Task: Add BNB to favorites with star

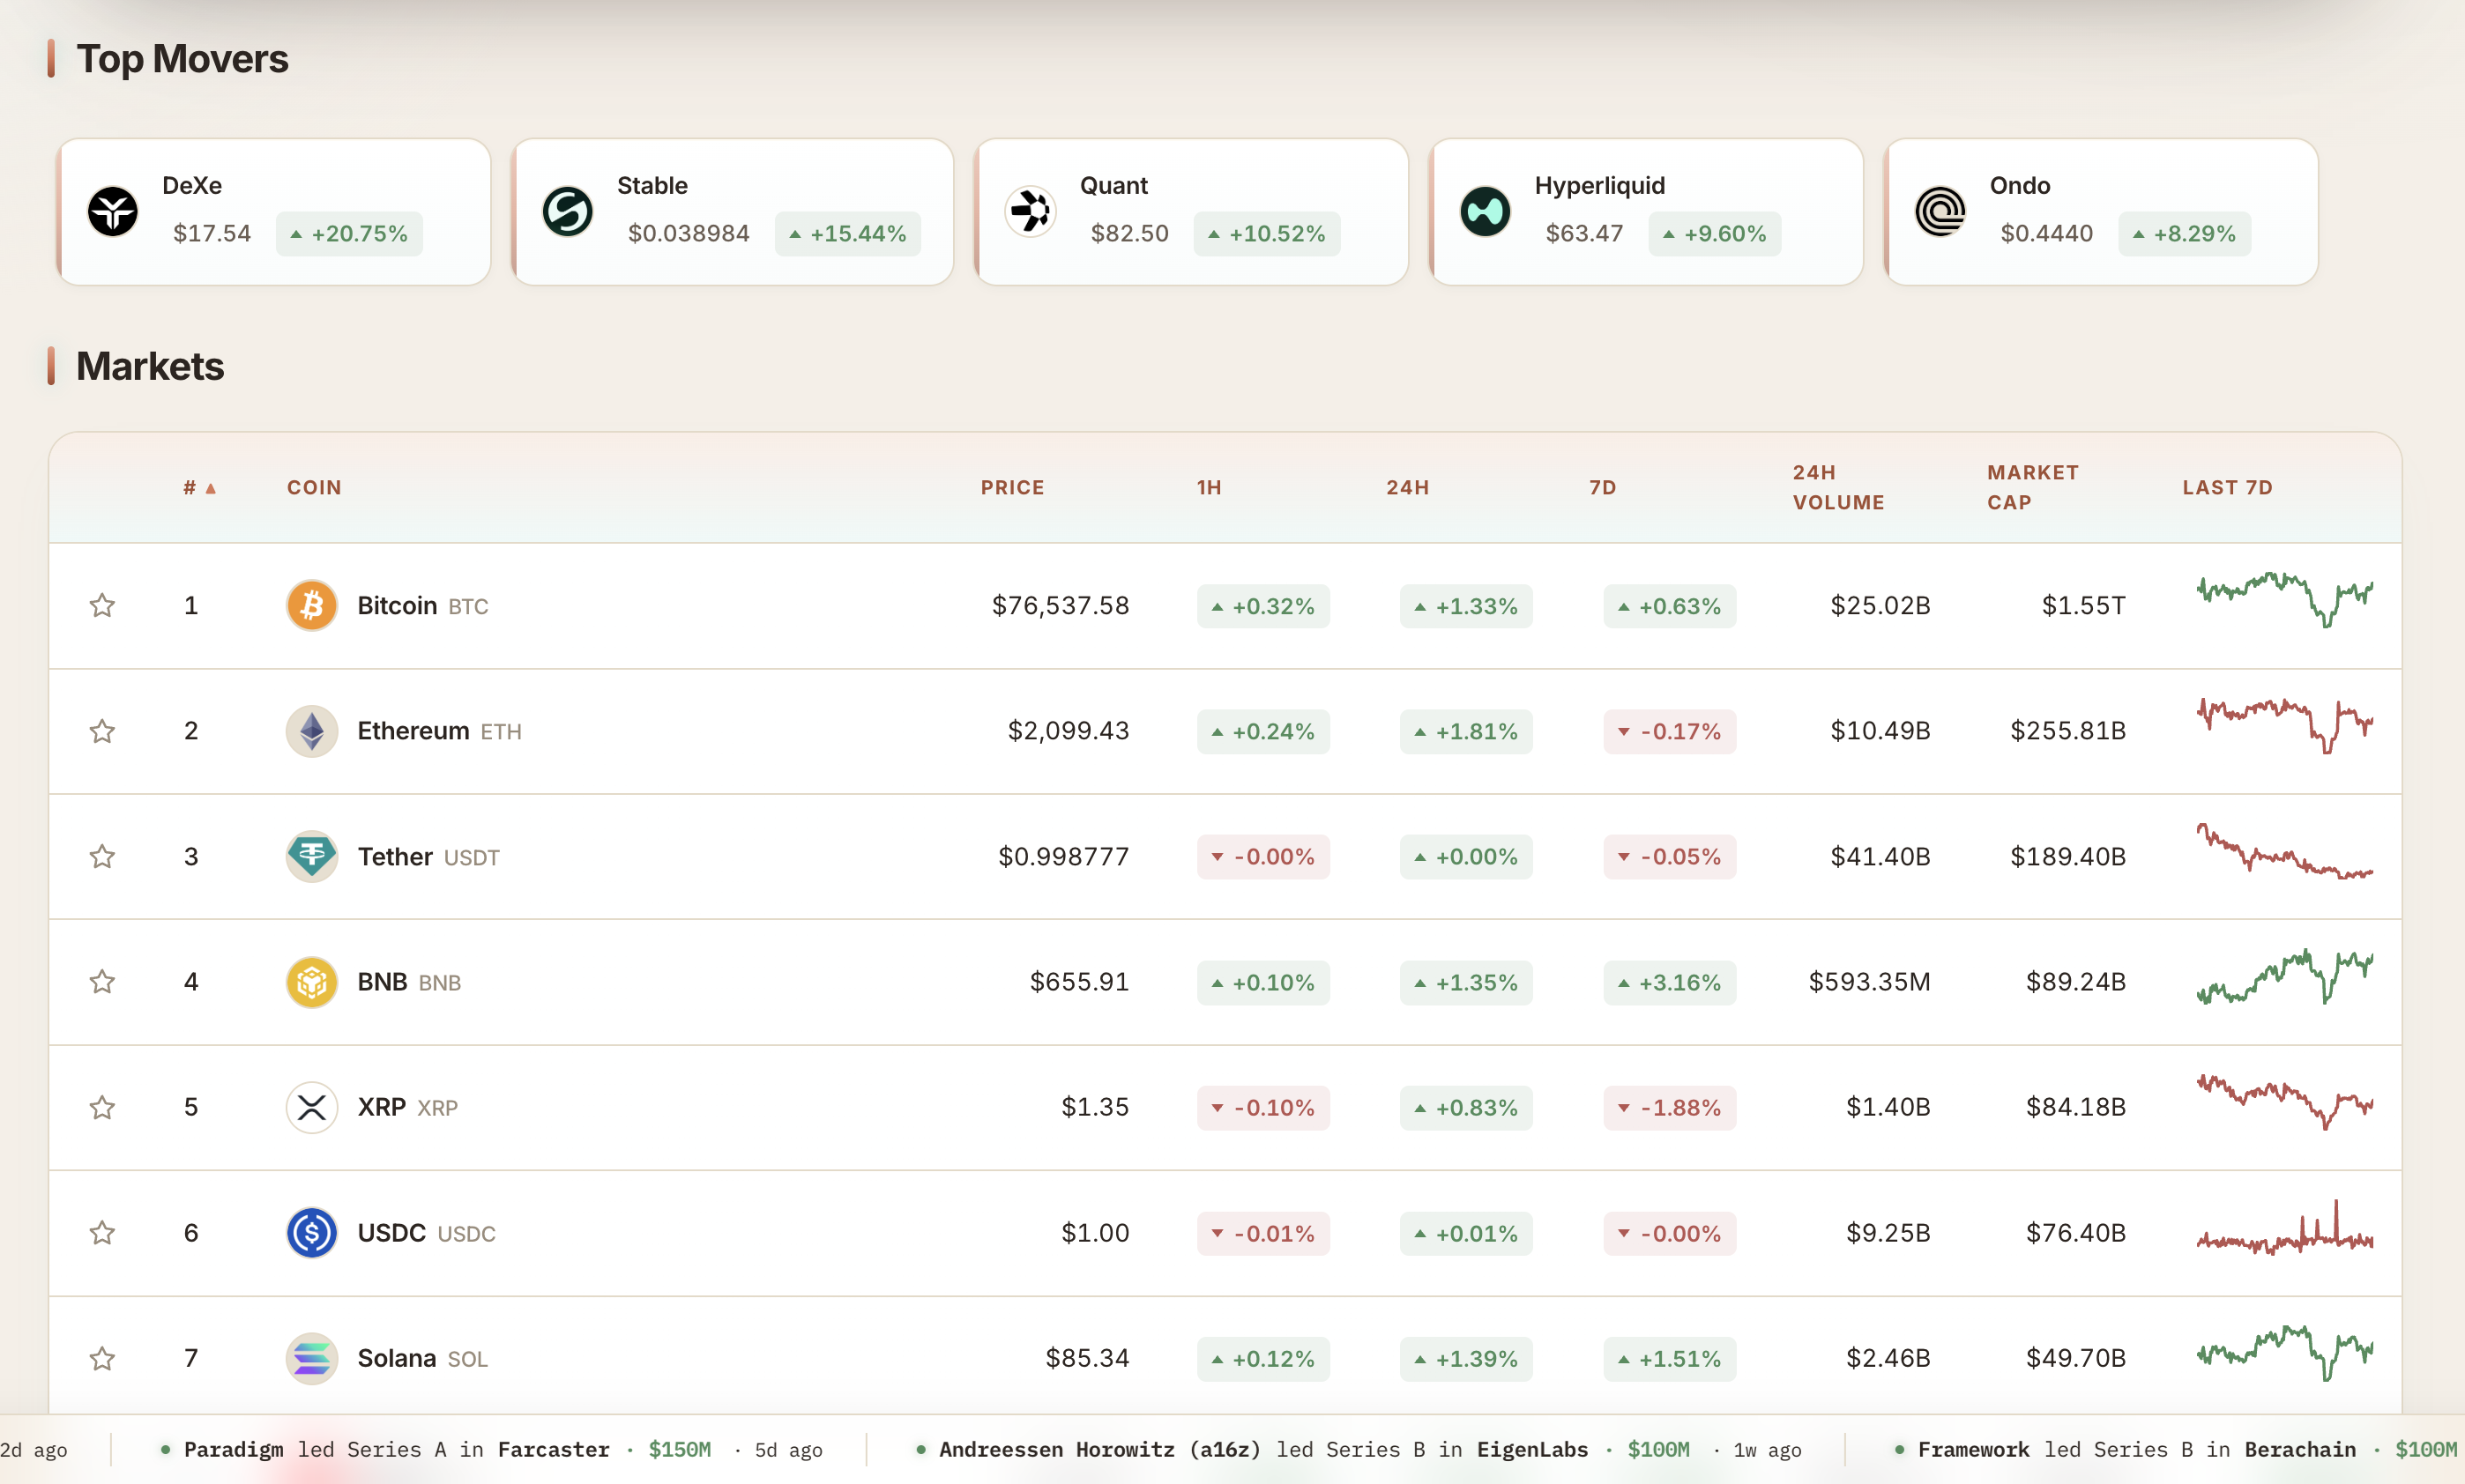Action: [x=102, y=982]
